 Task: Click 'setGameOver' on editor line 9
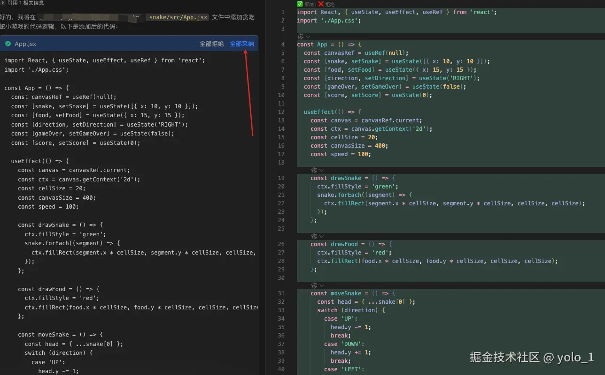[x=379, y=87]
